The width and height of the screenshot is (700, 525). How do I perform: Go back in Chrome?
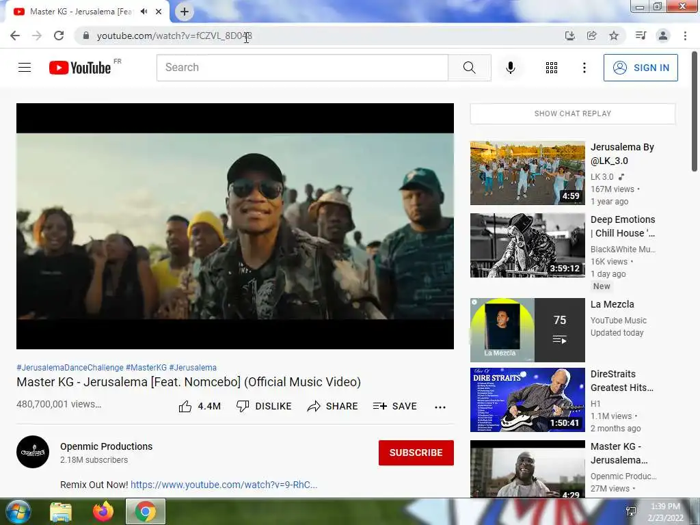15,36
